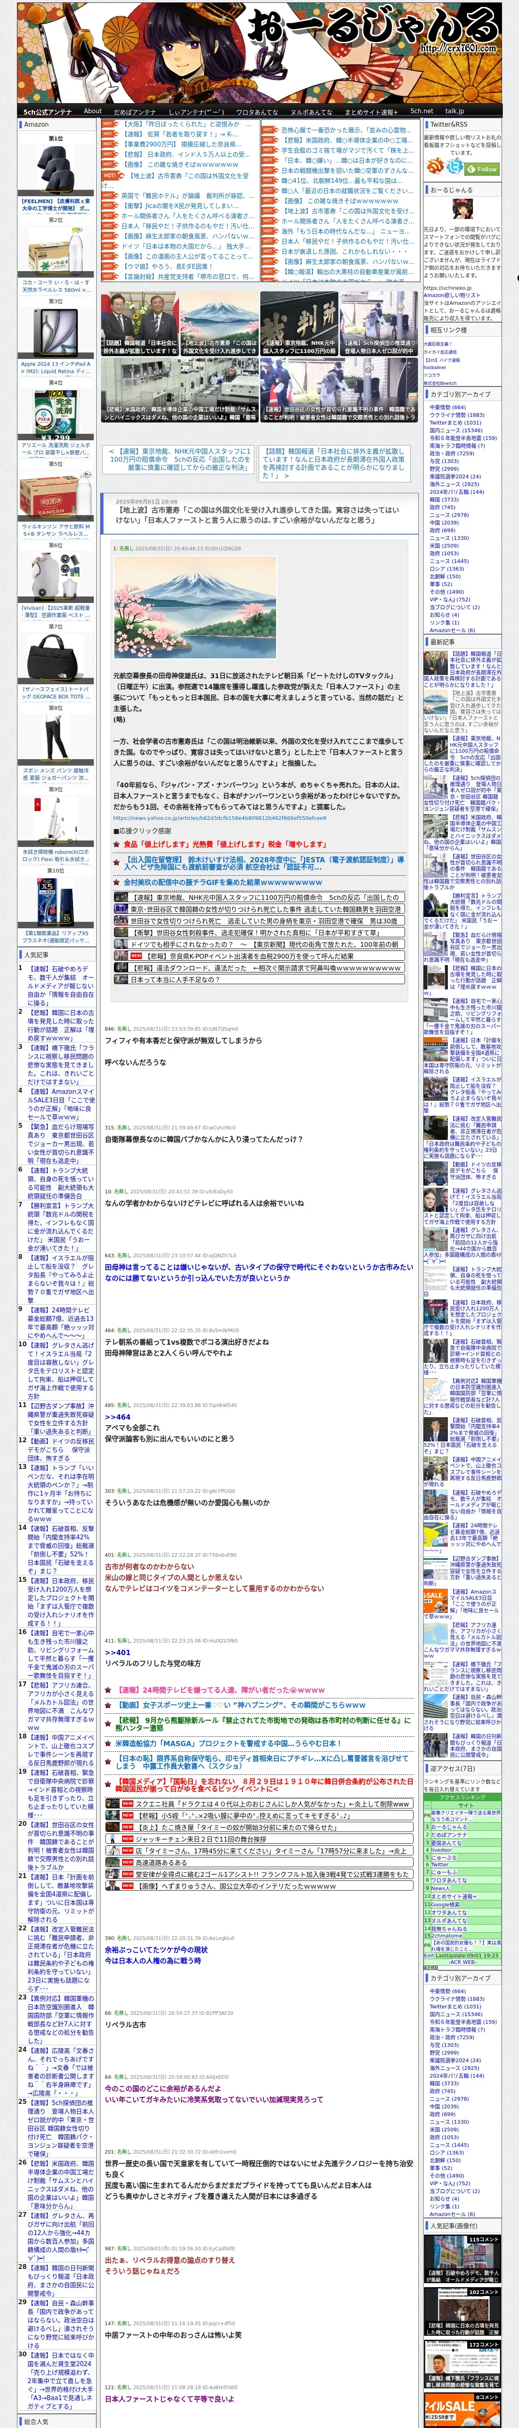Viewport: 519px width, 2428px height.
Task: Open the まとめサイト速報+ nav item
Action: point(371,111)
